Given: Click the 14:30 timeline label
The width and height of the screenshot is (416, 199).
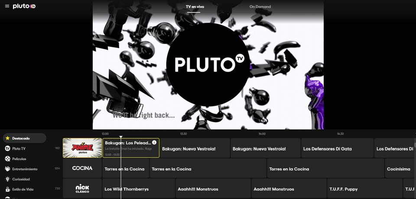Looking at the screenshot, I should coord(341,134).
